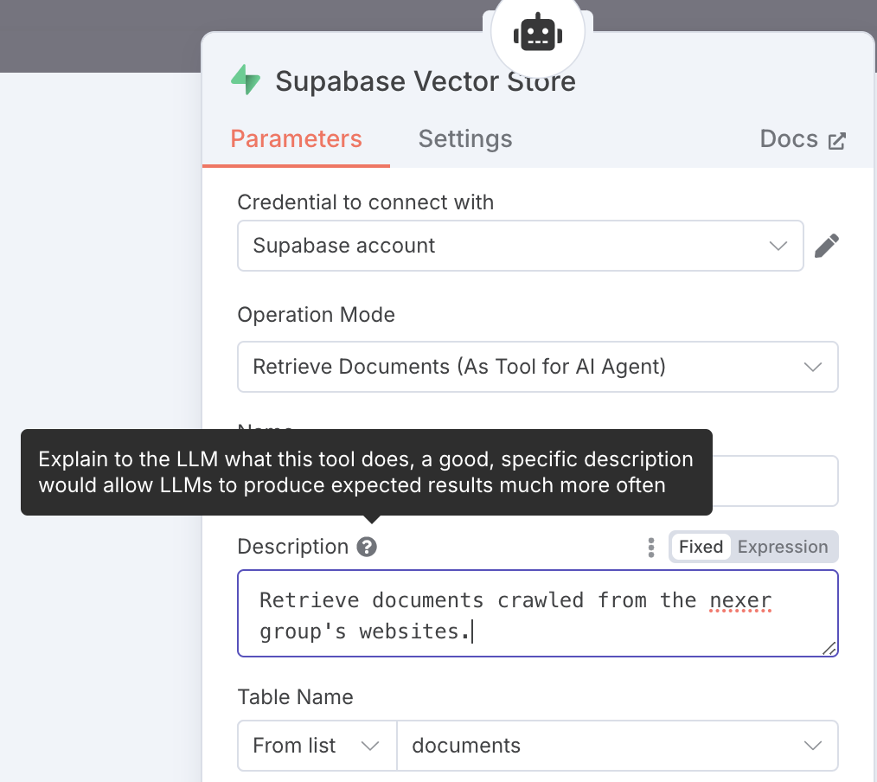Viewport: 877px width, 782px height.
Task: Open the Supabase account credential dropdown
Action: 521,246
